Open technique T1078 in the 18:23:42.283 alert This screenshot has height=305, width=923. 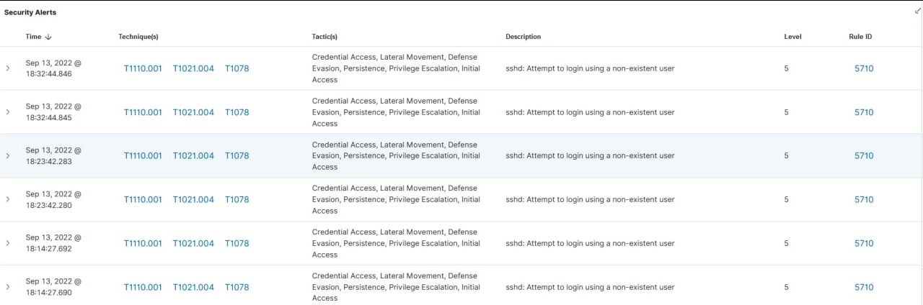tap(237, 155)
